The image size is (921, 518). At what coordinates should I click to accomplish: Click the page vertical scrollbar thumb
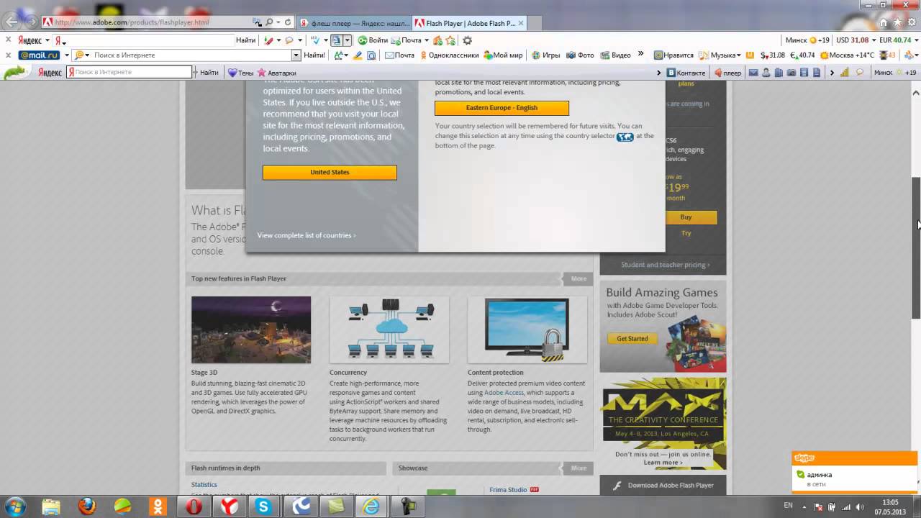coord(916,247)
